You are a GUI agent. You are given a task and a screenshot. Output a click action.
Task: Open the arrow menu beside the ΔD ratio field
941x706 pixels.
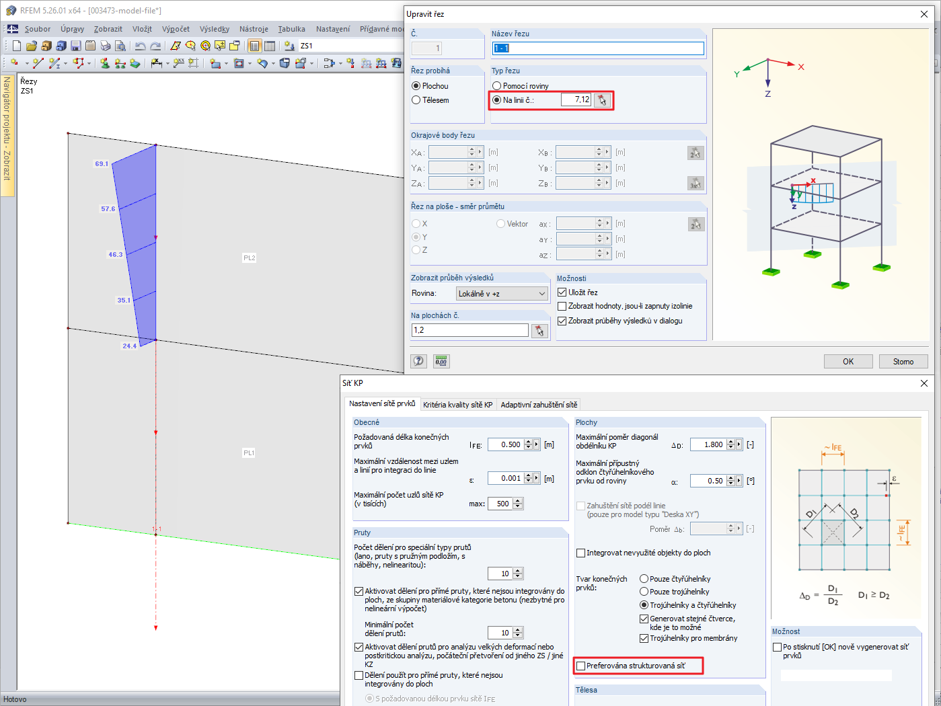(739, 444)
